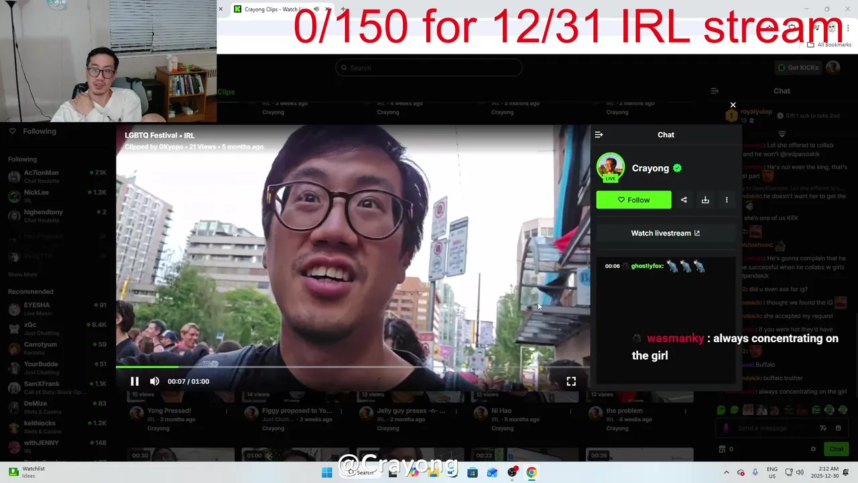Focus the Kick search field
This screenshot has width=858, height=483.
(428, 68)
